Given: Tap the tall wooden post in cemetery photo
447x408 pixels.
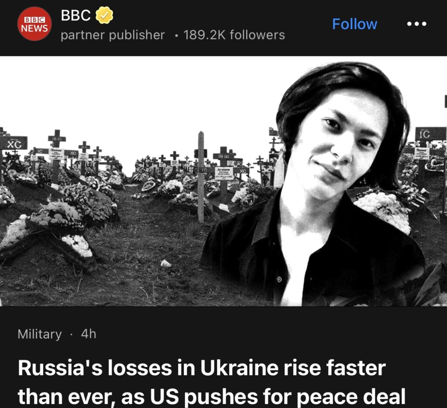Looking at the screenshot, I should [x=200, y=175].
